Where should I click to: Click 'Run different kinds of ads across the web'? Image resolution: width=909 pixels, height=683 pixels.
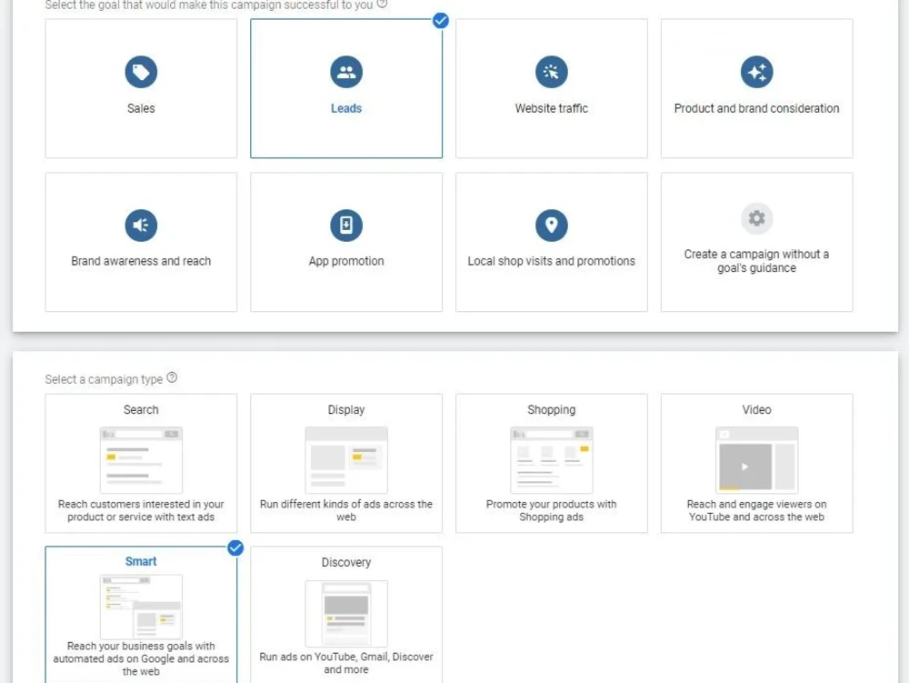tap(346, 511)
